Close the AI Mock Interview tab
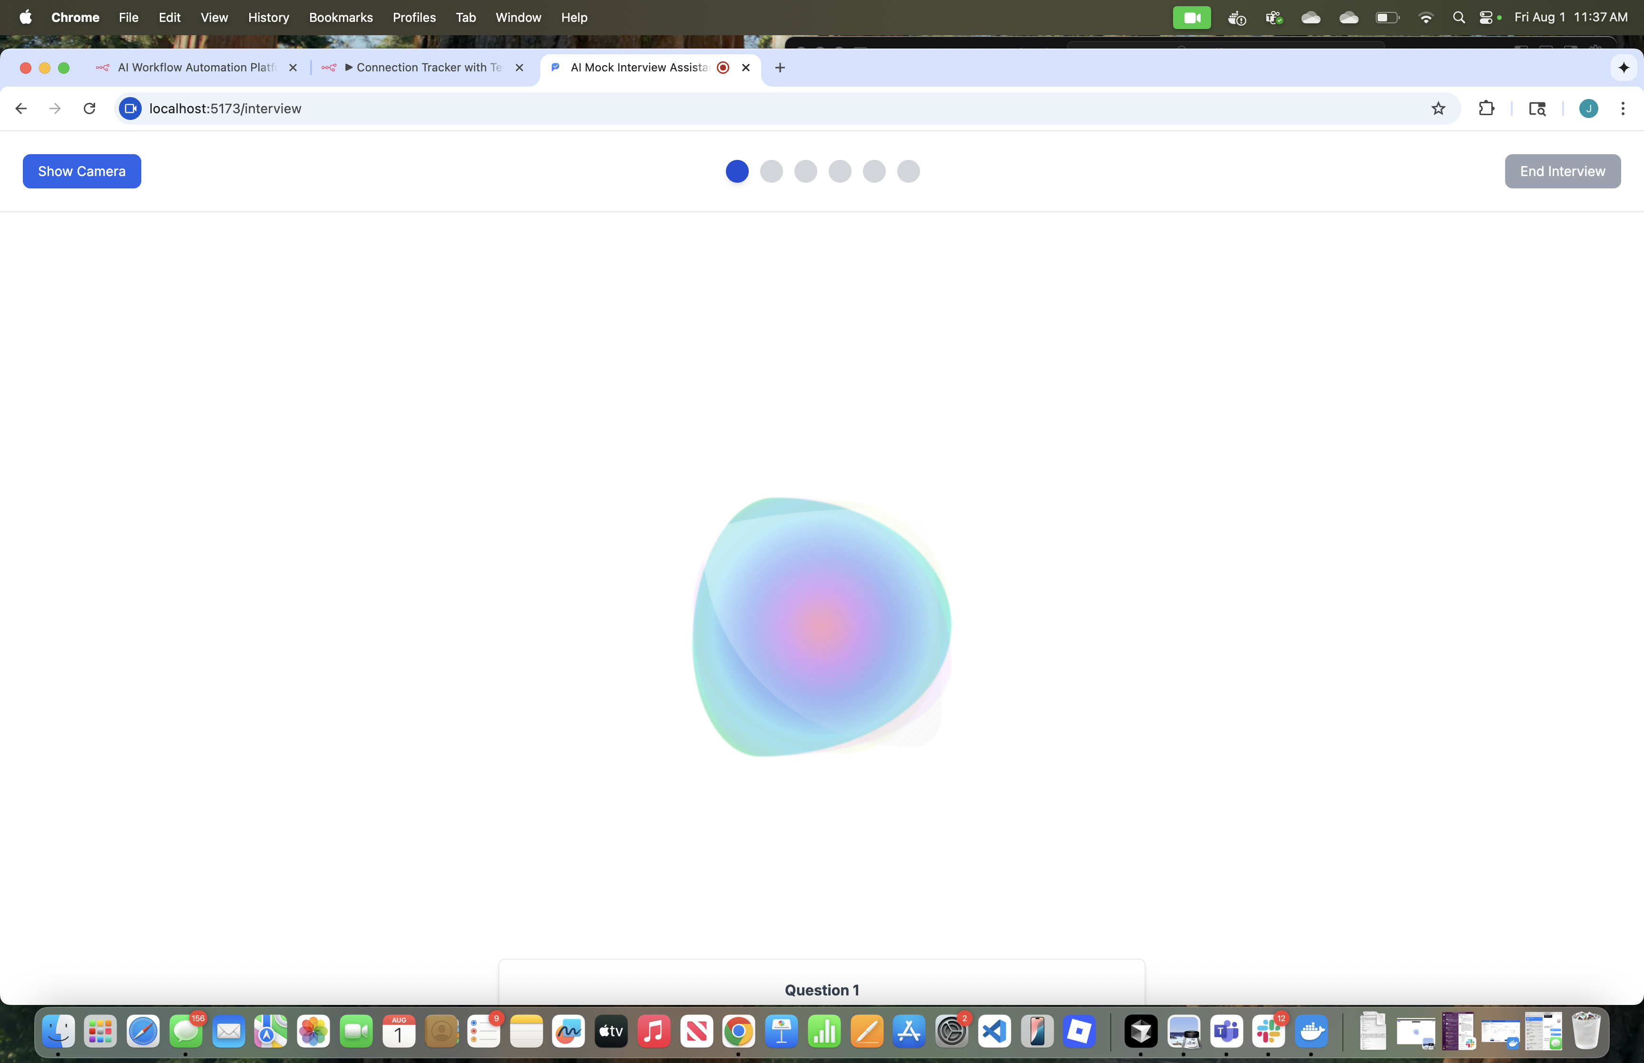Image resolution: width=1644 pixels, height=1063 pixels. 746,68
